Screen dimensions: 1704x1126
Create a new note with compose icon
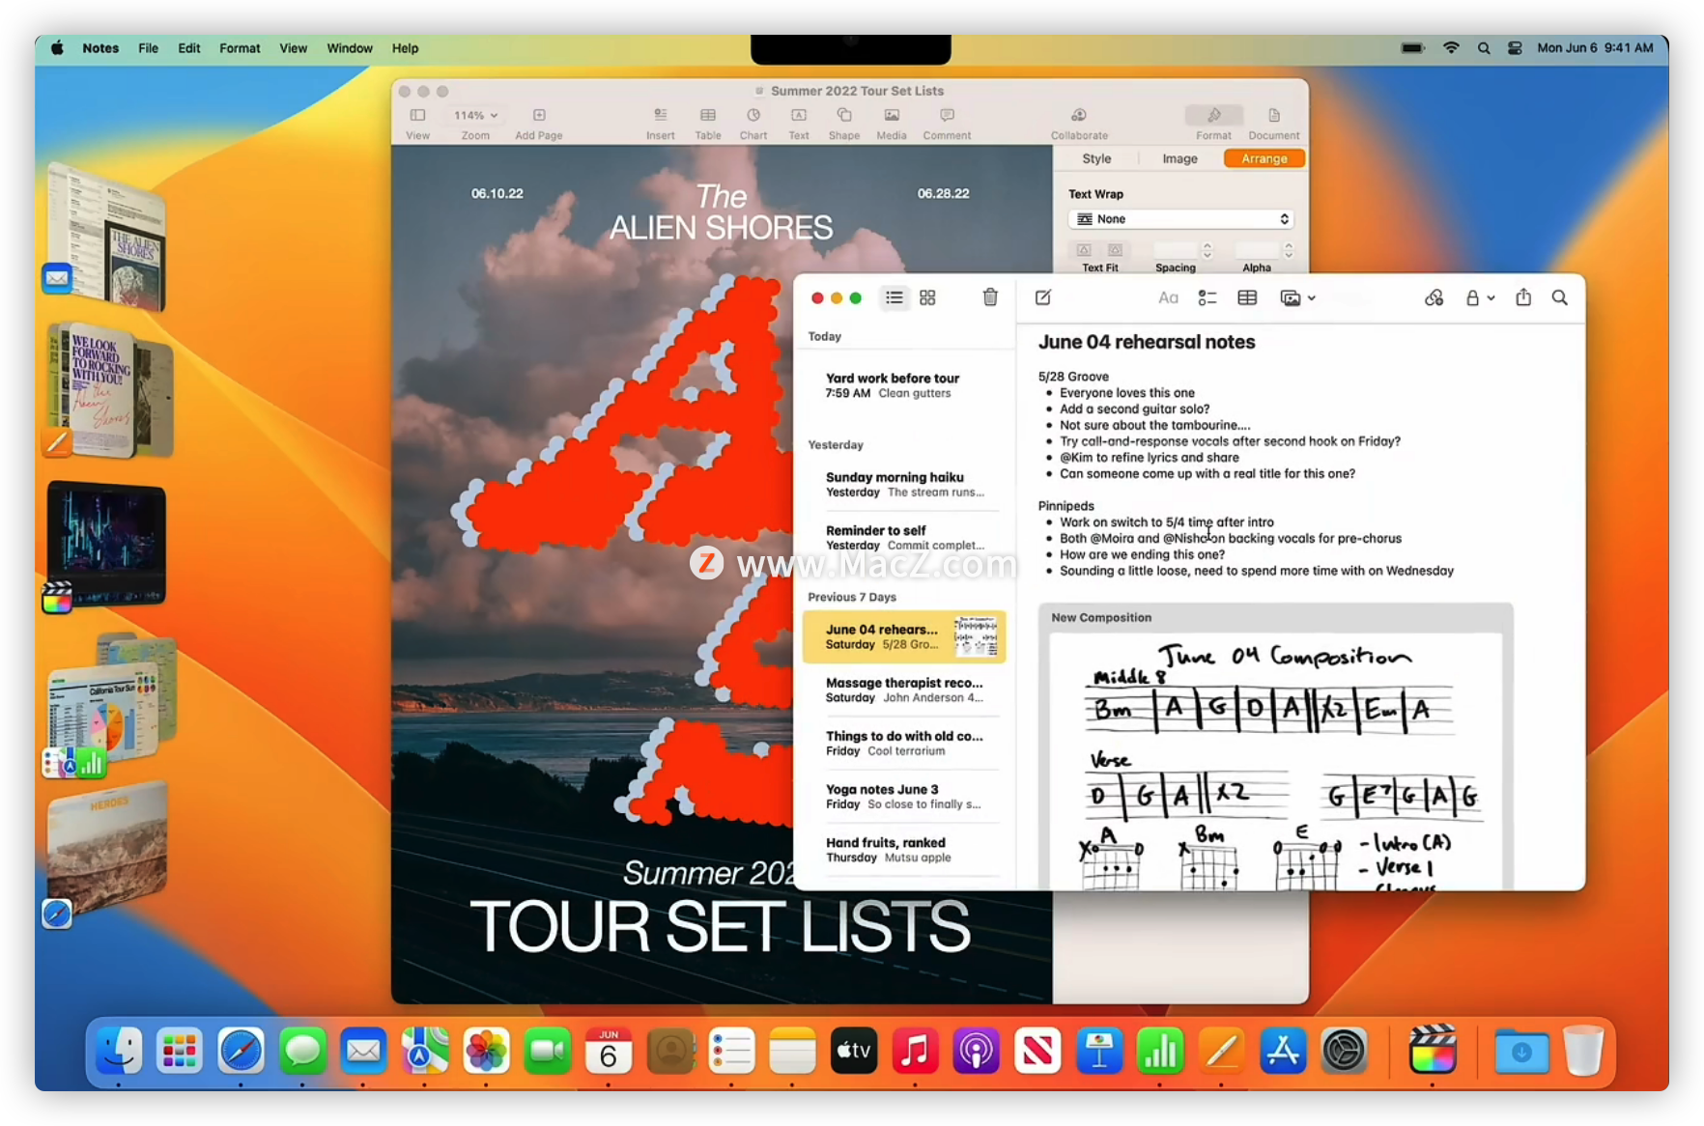1043,297
